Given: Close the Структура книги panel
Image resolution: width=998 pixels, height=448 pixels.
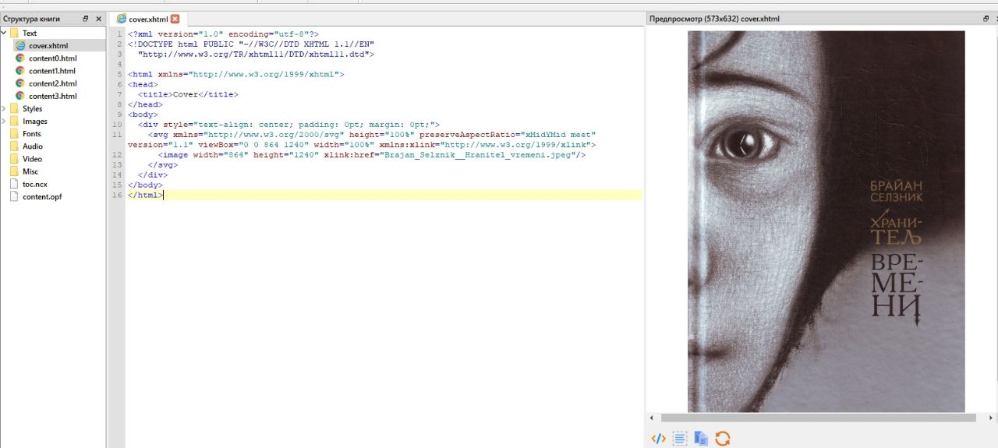Looking at the screenshot, I should [x=98, y=18].
